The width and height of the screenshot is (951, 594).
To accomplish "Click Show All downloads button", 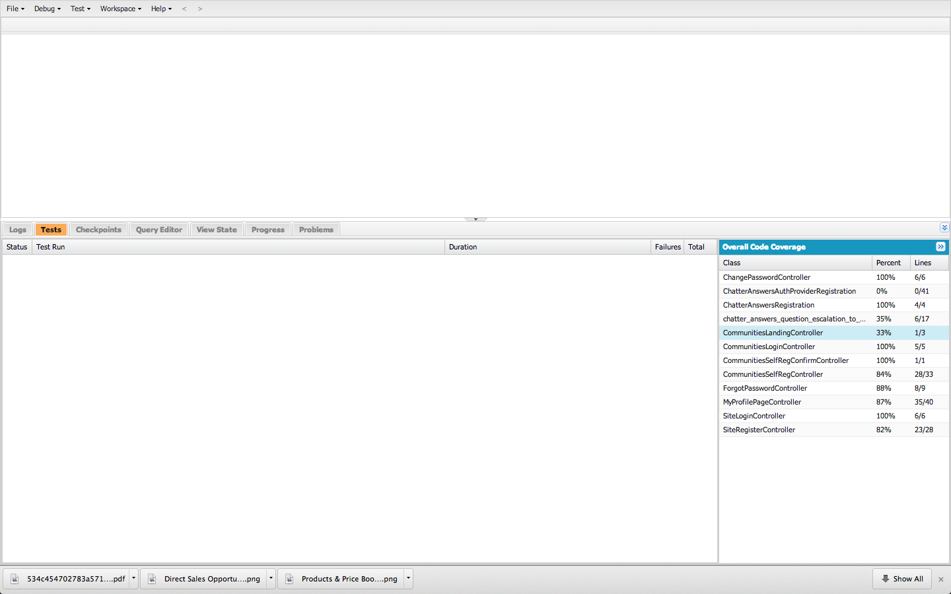I will 902,579.
